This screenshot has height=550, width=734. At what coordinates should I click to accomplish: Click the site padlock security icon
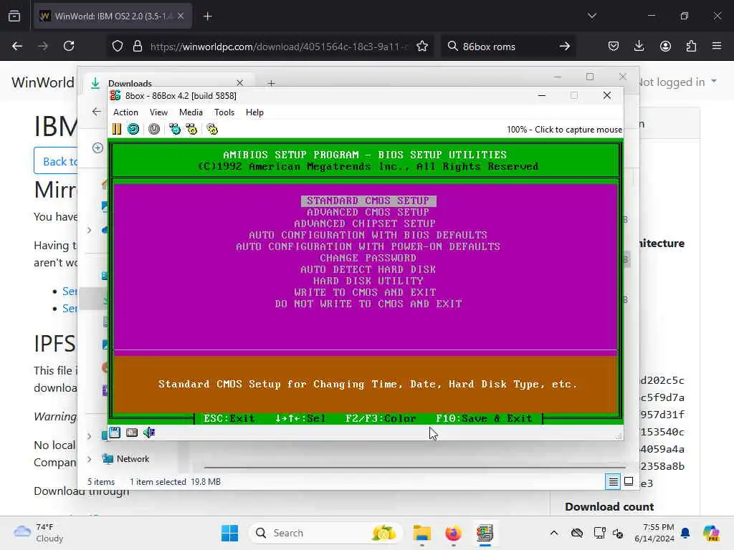[137, 47]
